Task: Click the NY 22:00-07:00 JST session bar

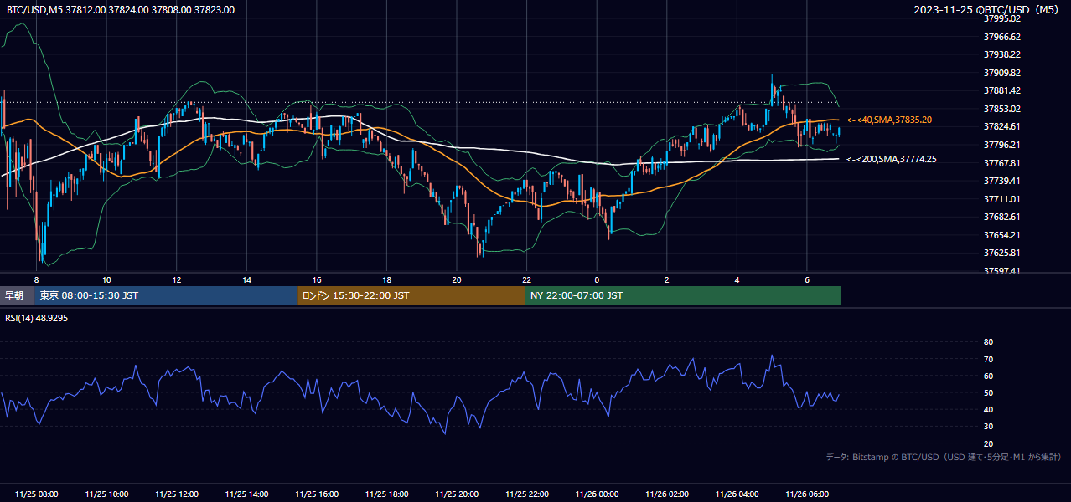Action: tap(683, 295)
